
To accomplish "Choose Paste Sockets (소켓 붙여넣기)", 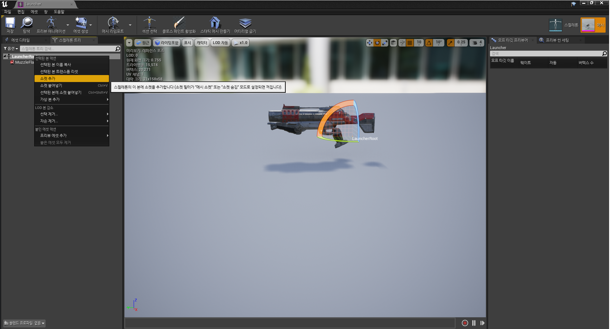I will pyautogui.click(x=72, y=85).
